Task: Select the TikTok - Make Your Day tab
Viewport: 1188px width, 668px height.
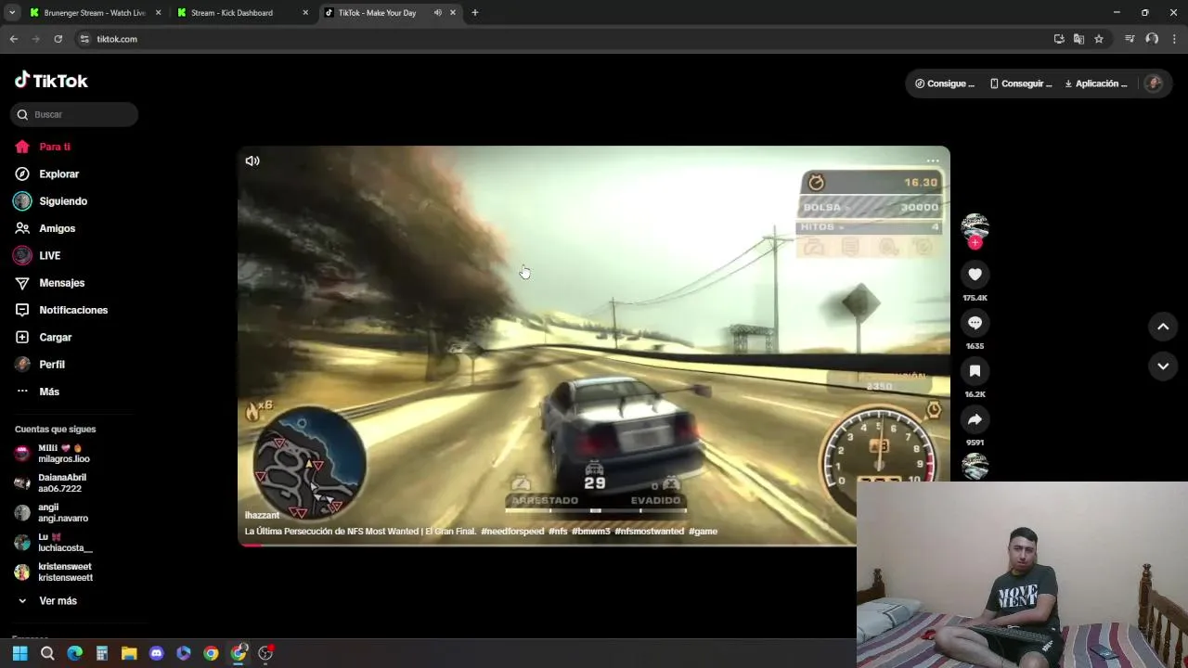Action: (x=377, y=13)
